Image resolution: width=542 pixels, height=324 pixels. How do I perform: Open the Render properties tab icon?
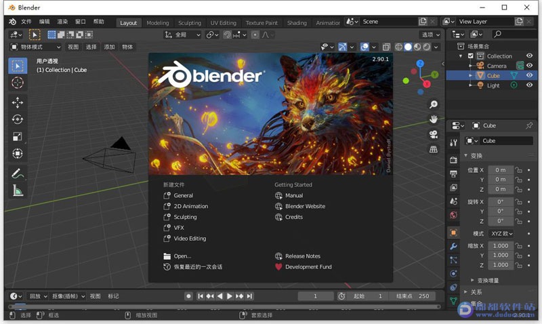click(x=453, y=160)
